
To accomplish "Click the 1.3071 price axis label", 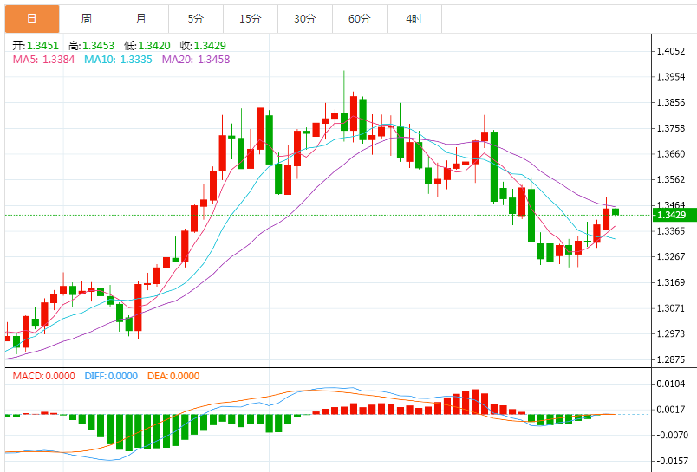I will [671, 308].
